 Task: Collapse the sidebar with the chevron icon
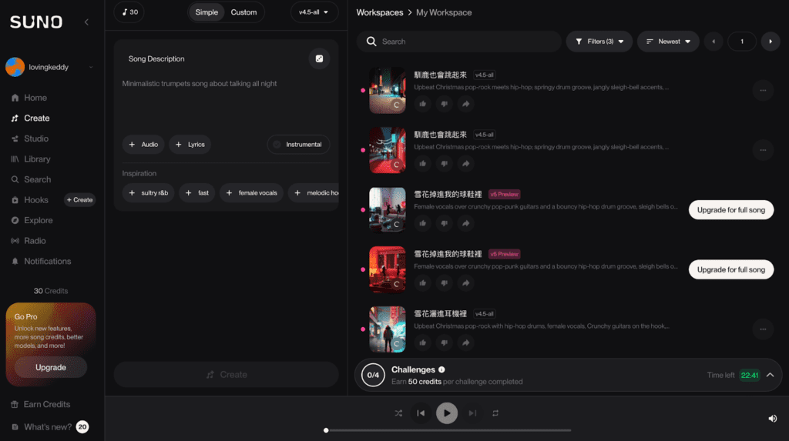click(x=86, y=22)
